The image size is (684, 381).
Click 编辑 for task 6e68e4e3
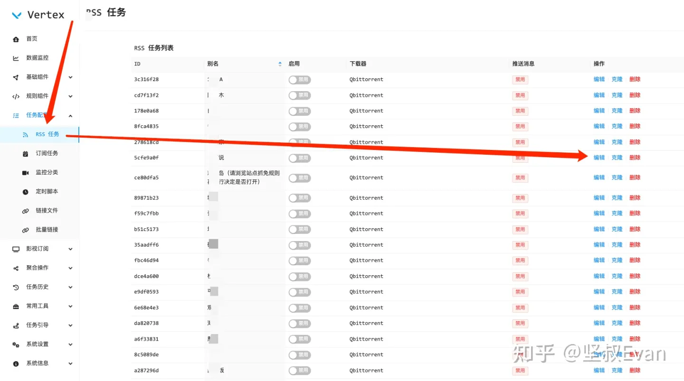(599, 307)
